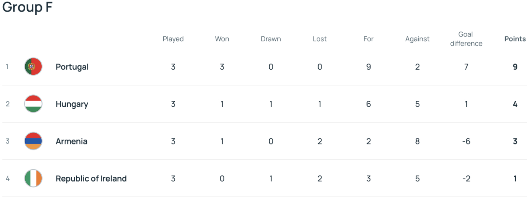Click the Group F heading
527x200 pixels.
click(27, 7)
